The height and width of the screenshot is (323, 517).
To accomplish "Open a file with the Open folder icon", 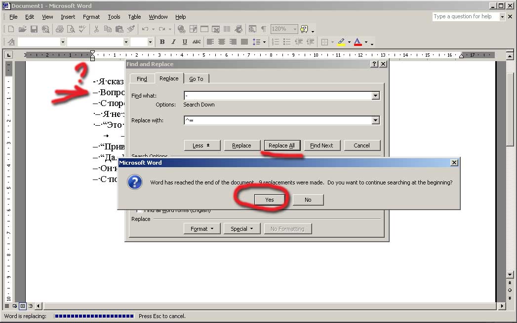I will [x=22, y=29].
